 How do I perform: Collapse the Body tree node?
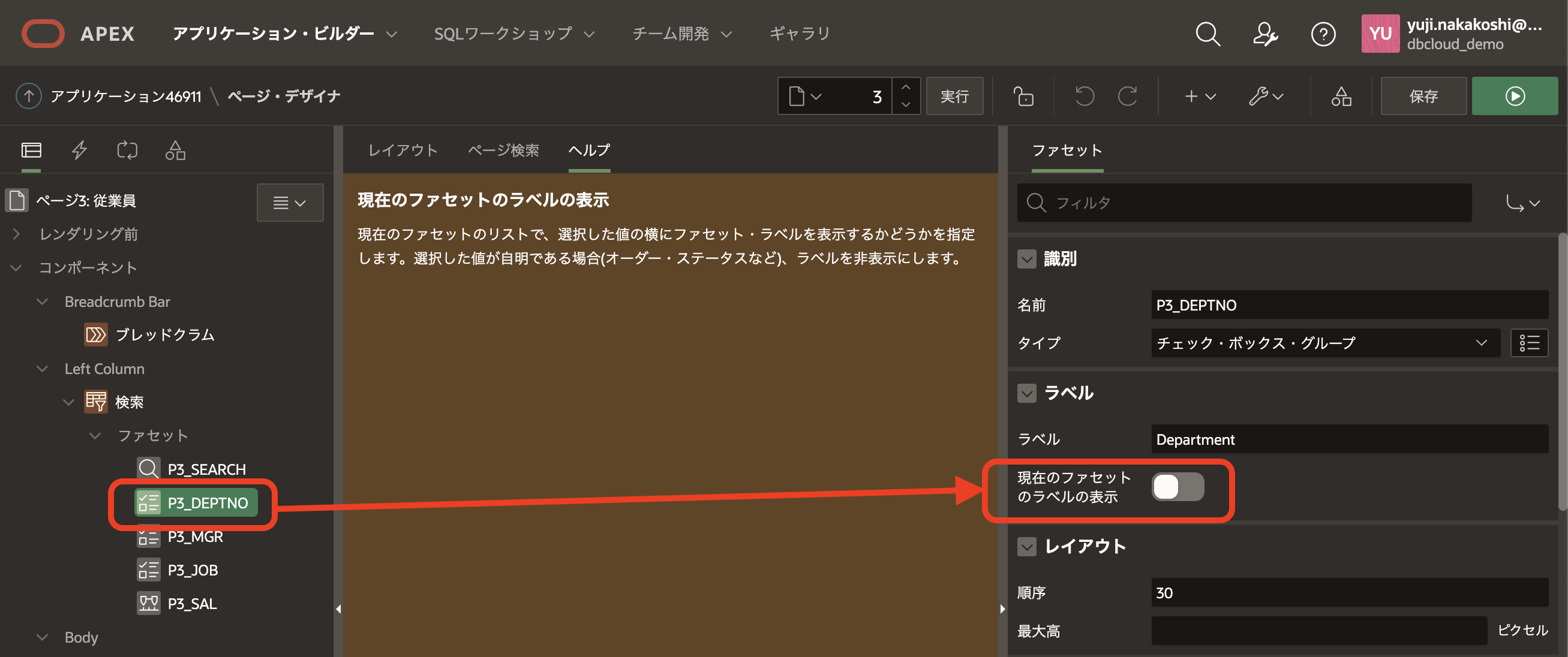click(x=42, y=637)
